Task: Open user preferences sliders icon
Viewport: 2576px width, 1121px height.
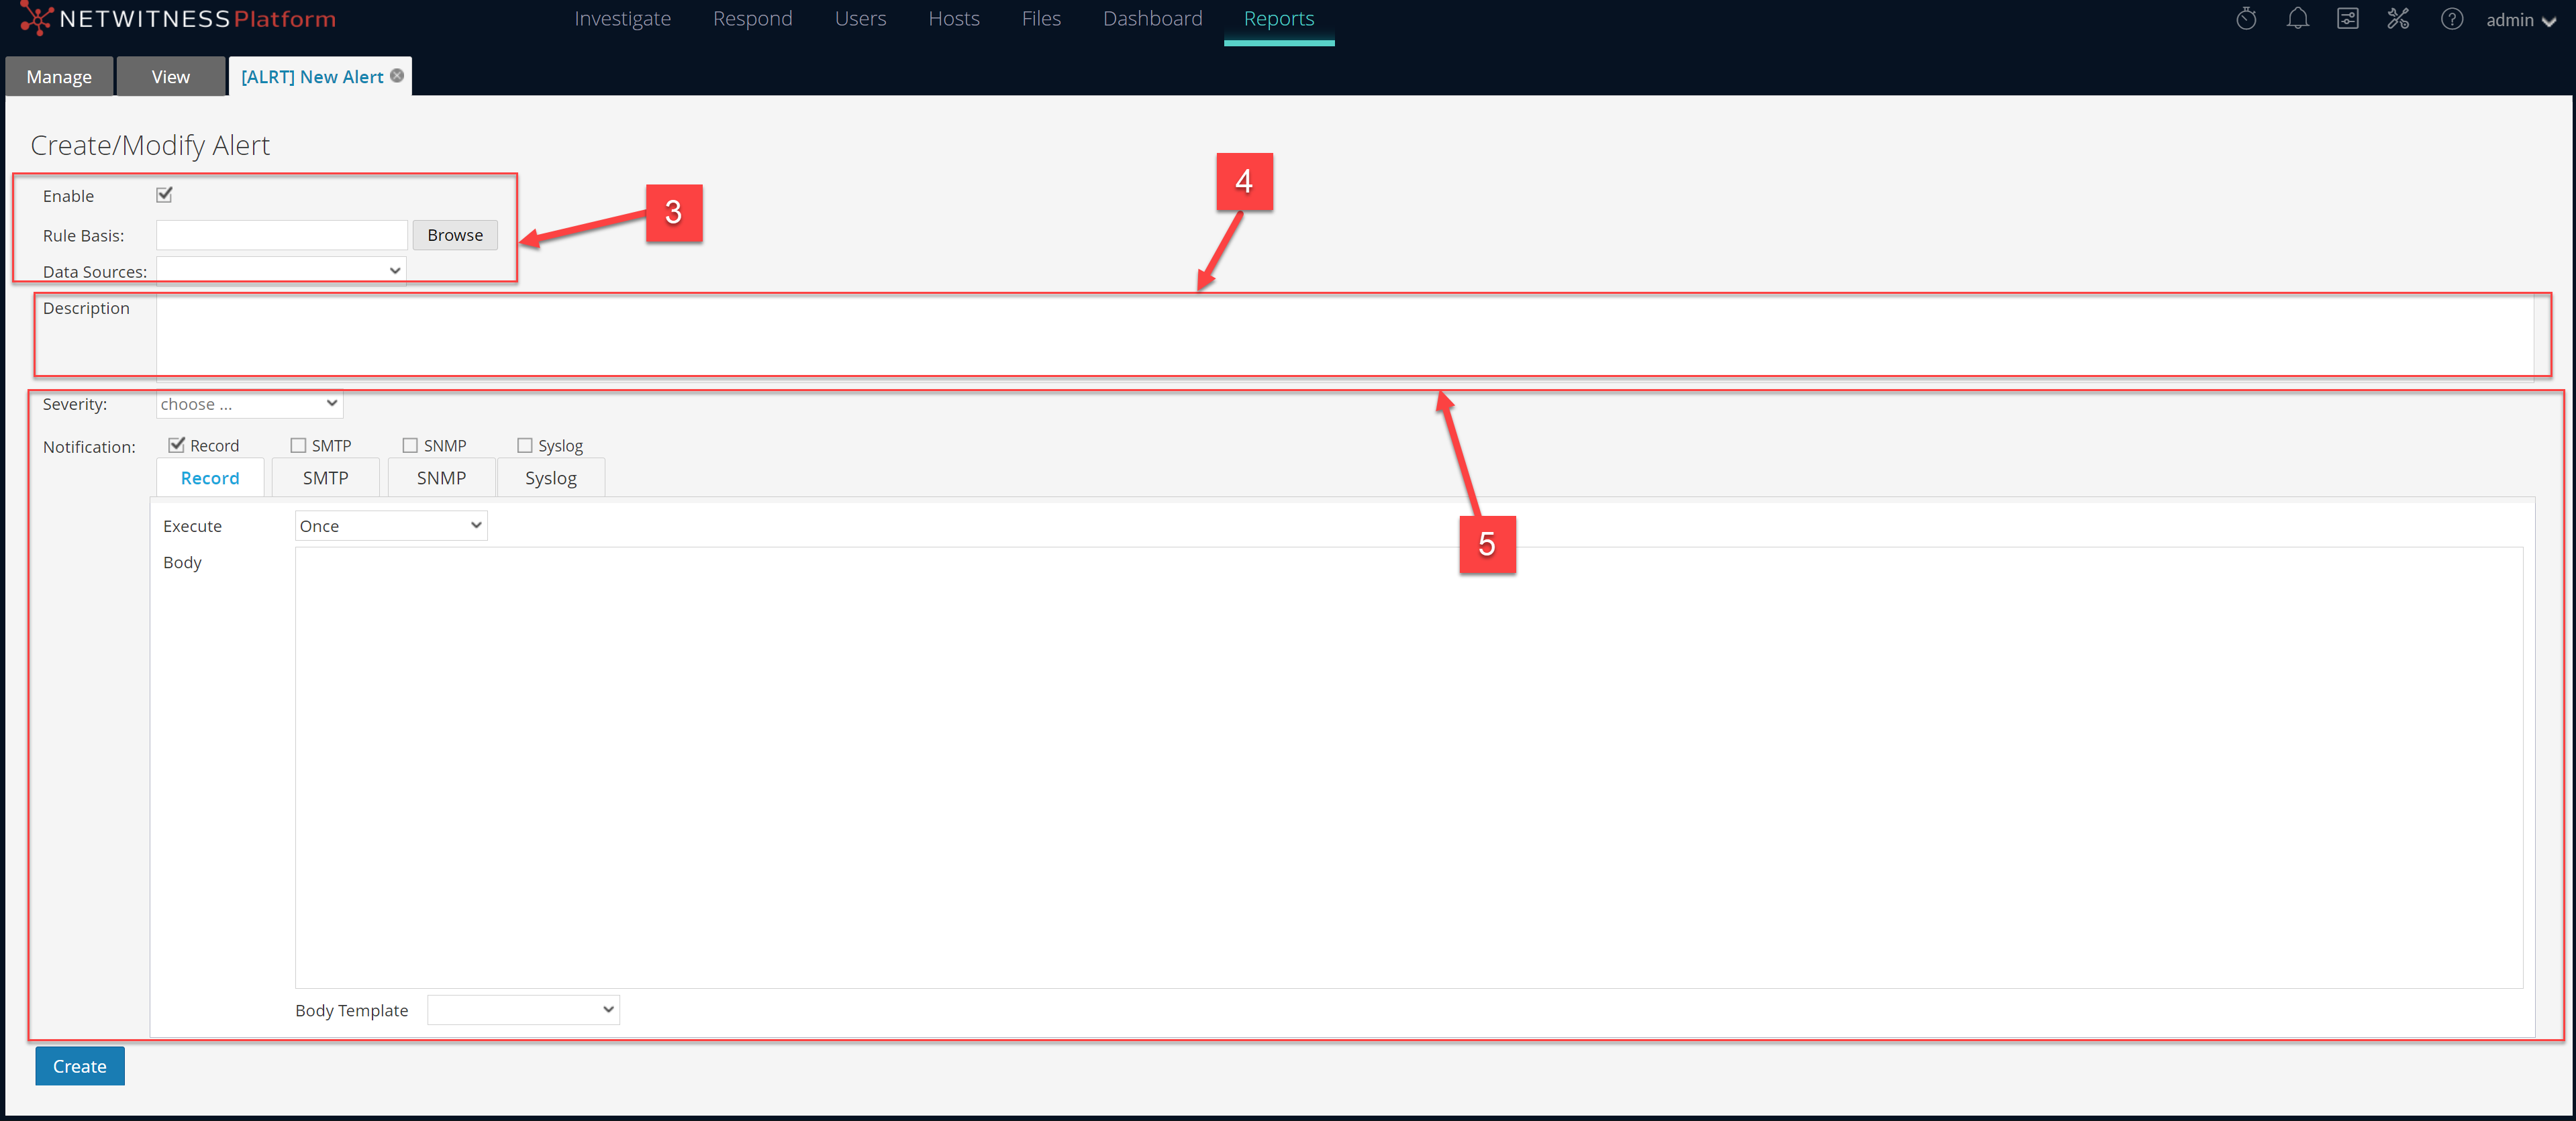Action: pyautogui.click(x=2348, y=18)
